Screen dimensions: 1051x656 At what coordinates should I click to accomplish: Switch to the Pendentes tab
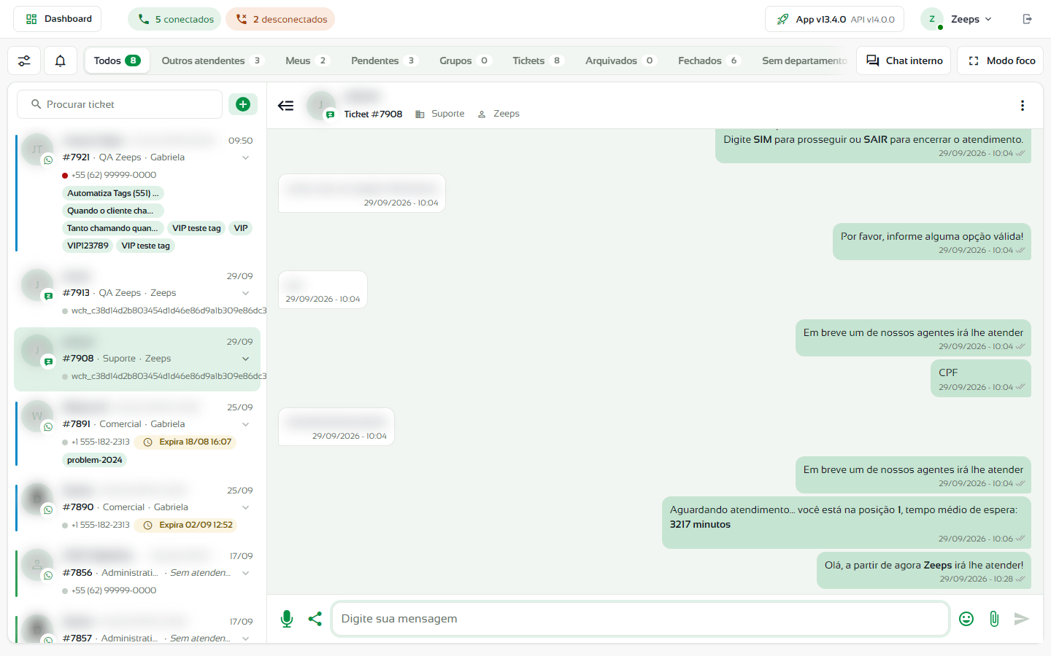click(384, 60)
